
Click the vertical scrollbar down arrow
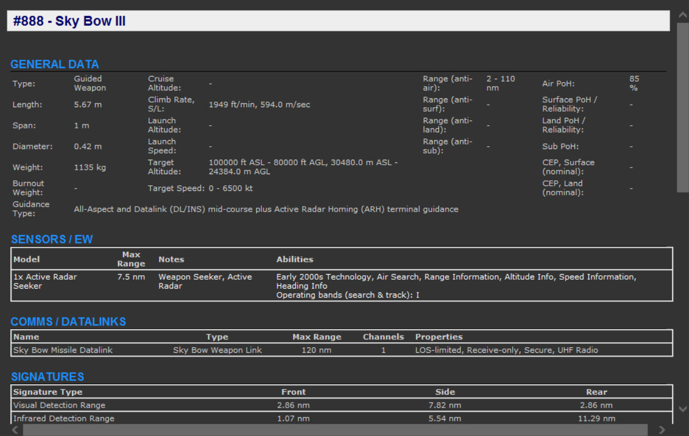pyautogui.click(x=682, y=409)
